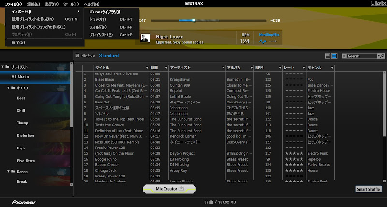Select 終了(X) to exit
This screenshot has width=387, height=207.
pos(45,43)
